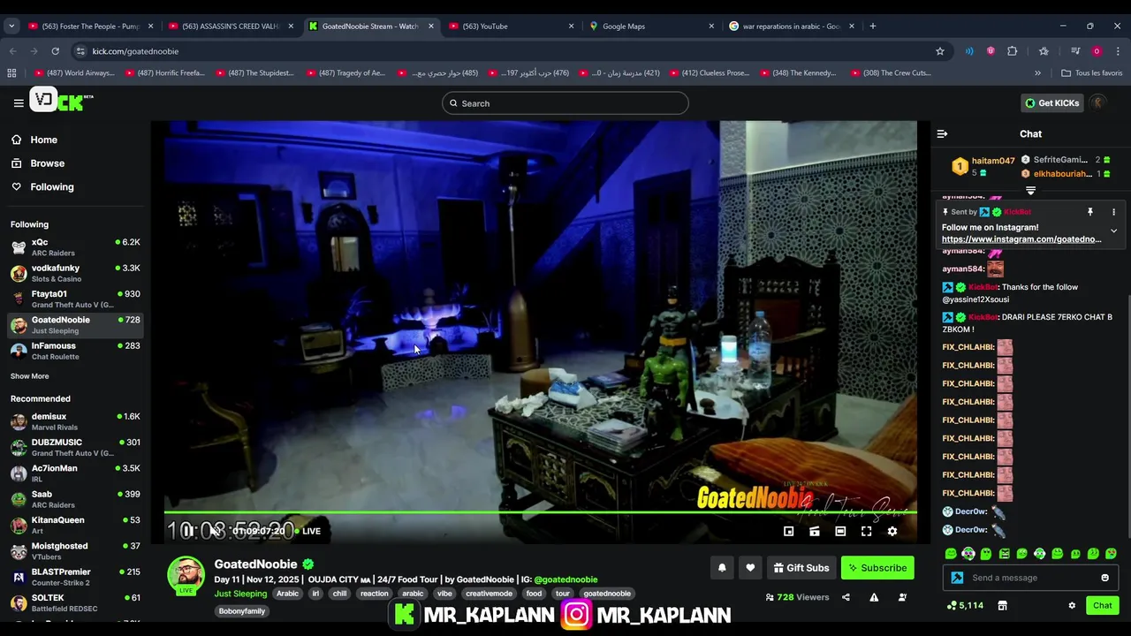Screen dimensions: 1131x636
Task: Report the stream warning icon
Action: 874,597
